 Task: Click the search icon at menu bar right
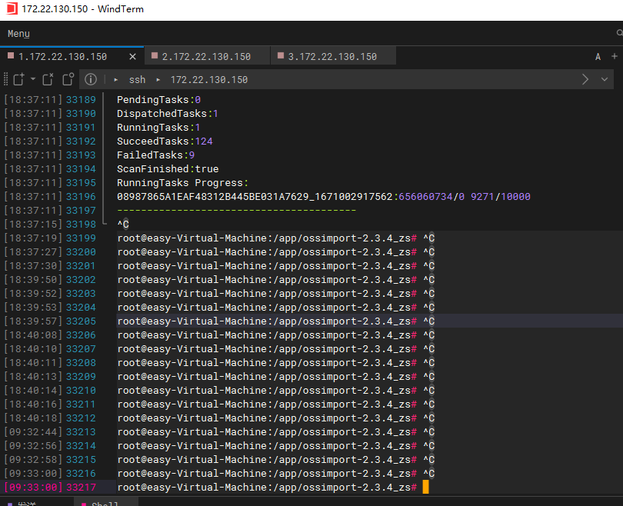618,33
